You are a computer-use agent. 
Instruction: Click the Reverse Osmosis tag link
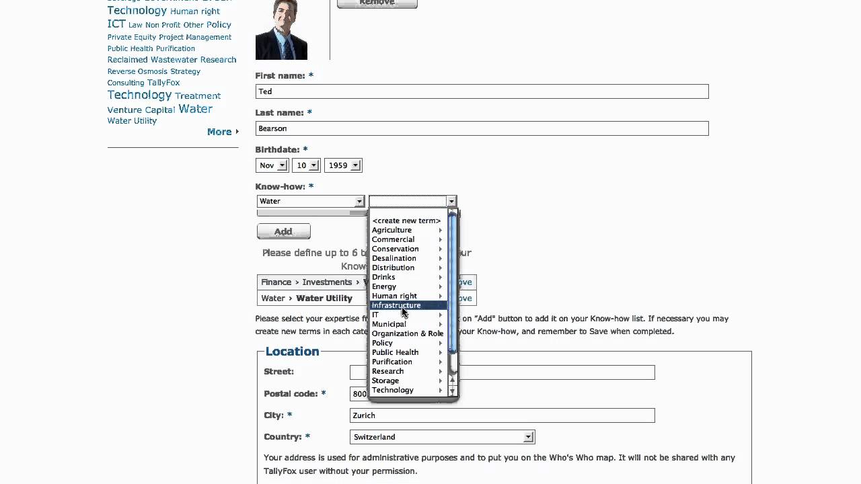pyautogui.click(x=137, y=71)
